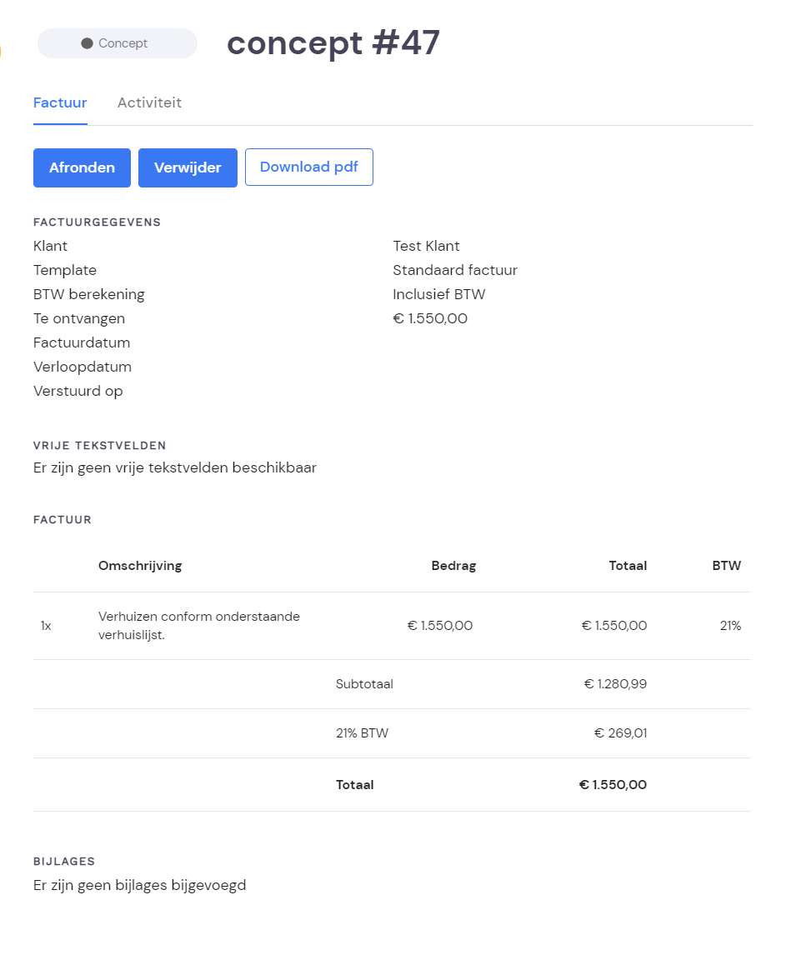
Task: Click the VRIJE TEKSTVELDEN section heading
Action: [100, 446]
